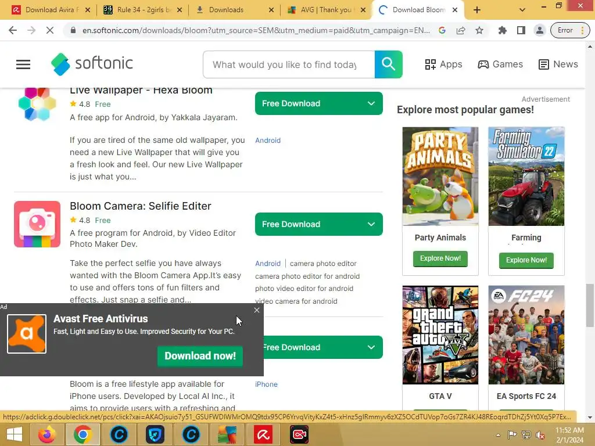Close the Avast ad popup

(x=257, y=310)
